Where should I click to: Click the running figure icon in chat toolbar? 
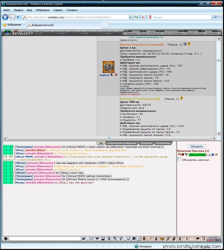click(x=109, y=239)
